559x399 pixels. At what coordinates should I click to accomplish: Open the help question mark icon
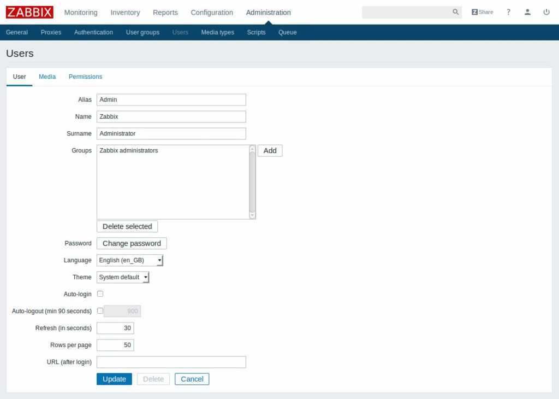(x=508, y=12)
